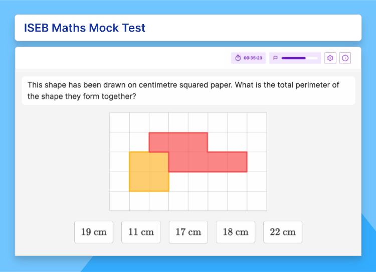Open settings via the gear icon

pos(330,58)
